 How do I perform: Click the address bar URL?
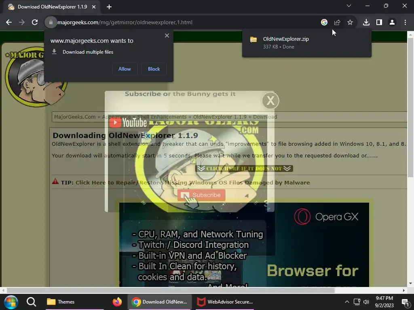click(125, 23)
